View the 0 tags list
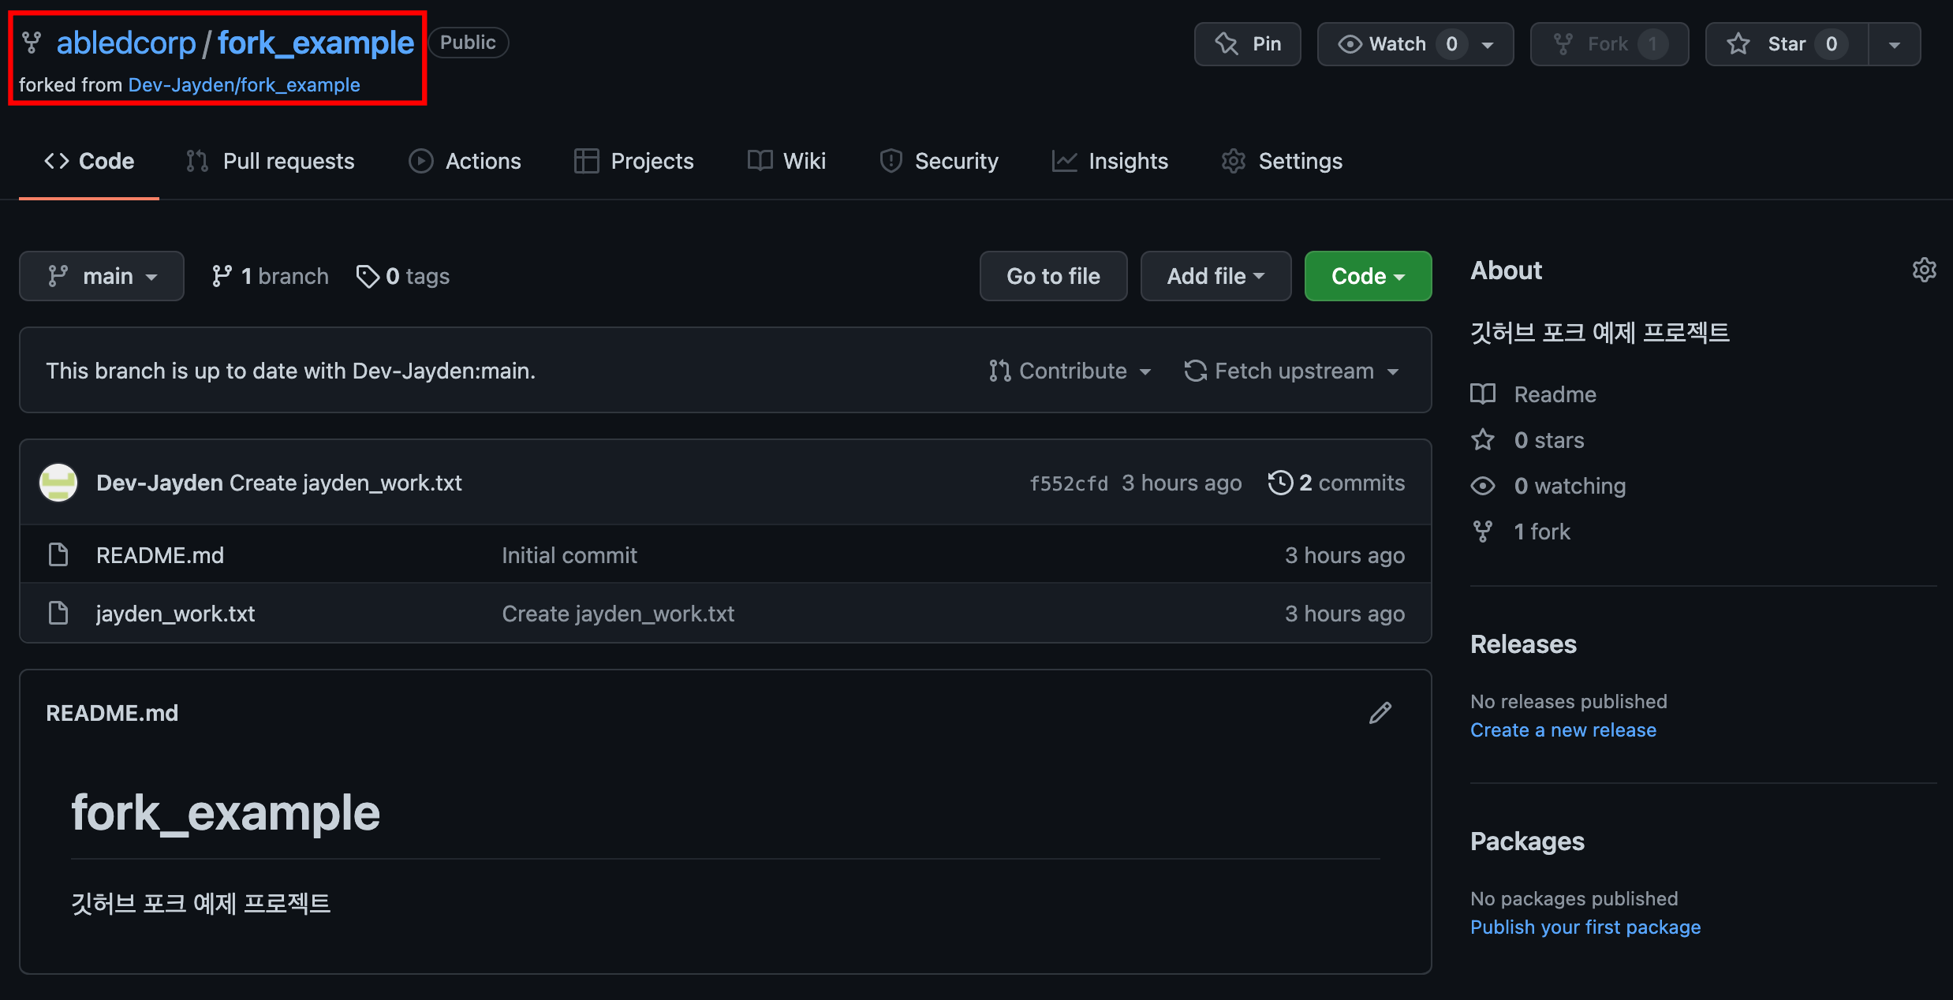This screenshot has width=1953, height=1000. 403,276
